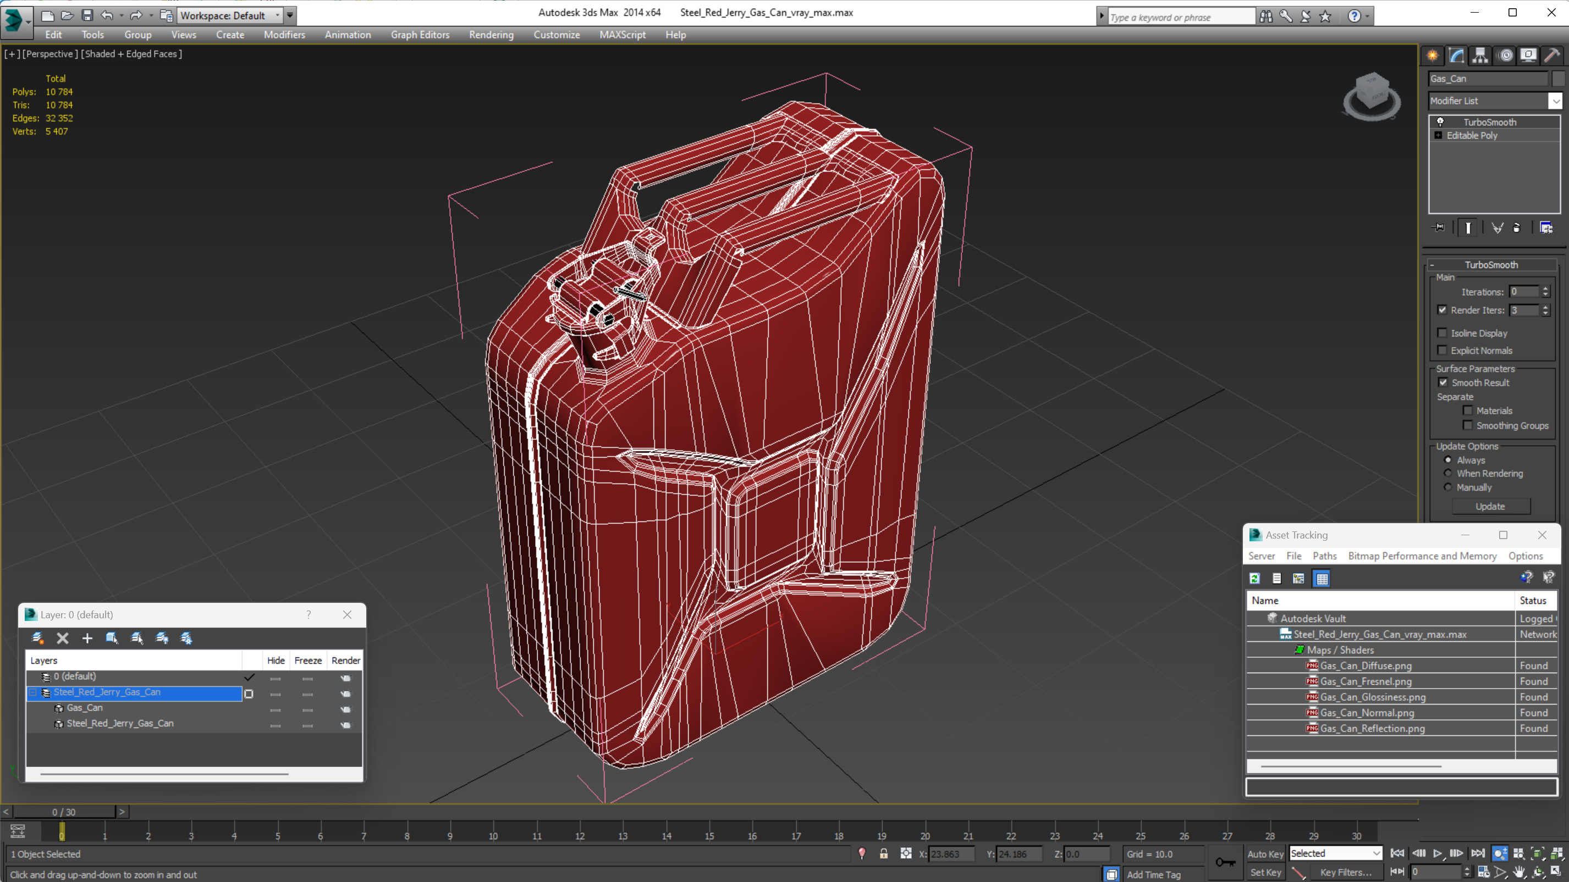Click Undo arrow in quick toolbar
This screenshot has height=882, width=1569.
point(107,16)
